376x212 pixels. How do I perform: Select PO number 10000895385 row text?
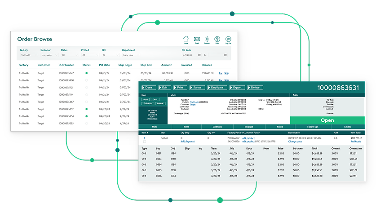pos(66,124)
